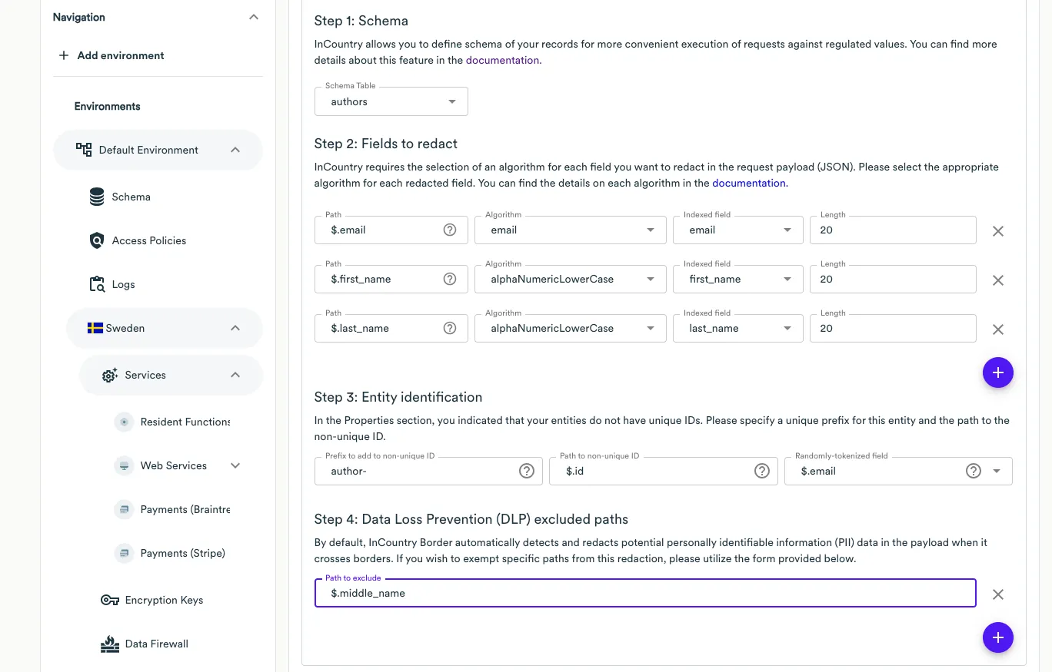Click the help icon next to $.email path
Screen dimensions: 1052x672
click(450, 229)
